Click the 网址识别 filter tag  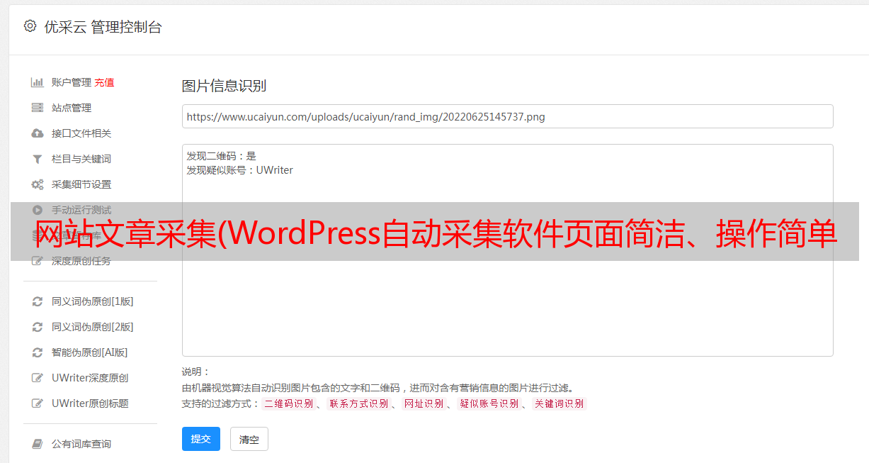pos(424,403)
